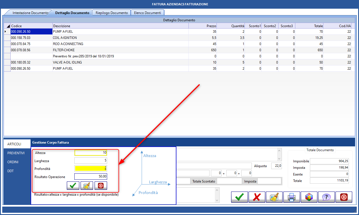Sort the grid by Descrizione column header

coord(121,26)
